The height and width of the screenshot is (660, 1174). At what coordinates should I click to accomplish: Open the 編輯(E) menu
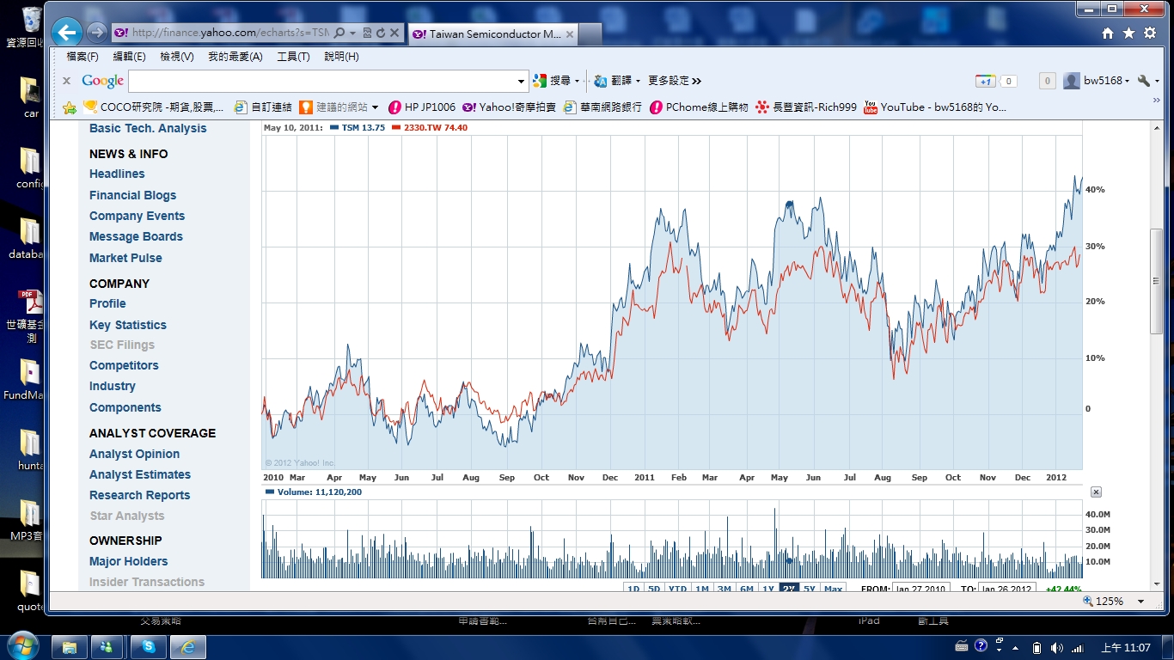(x=129, y=57)
